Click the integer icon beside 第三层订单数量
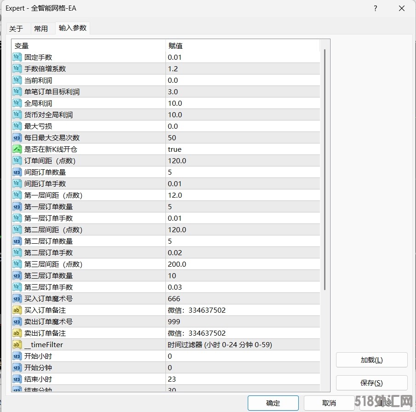Viewport: 416px width, 412px height. coord(17,275)
